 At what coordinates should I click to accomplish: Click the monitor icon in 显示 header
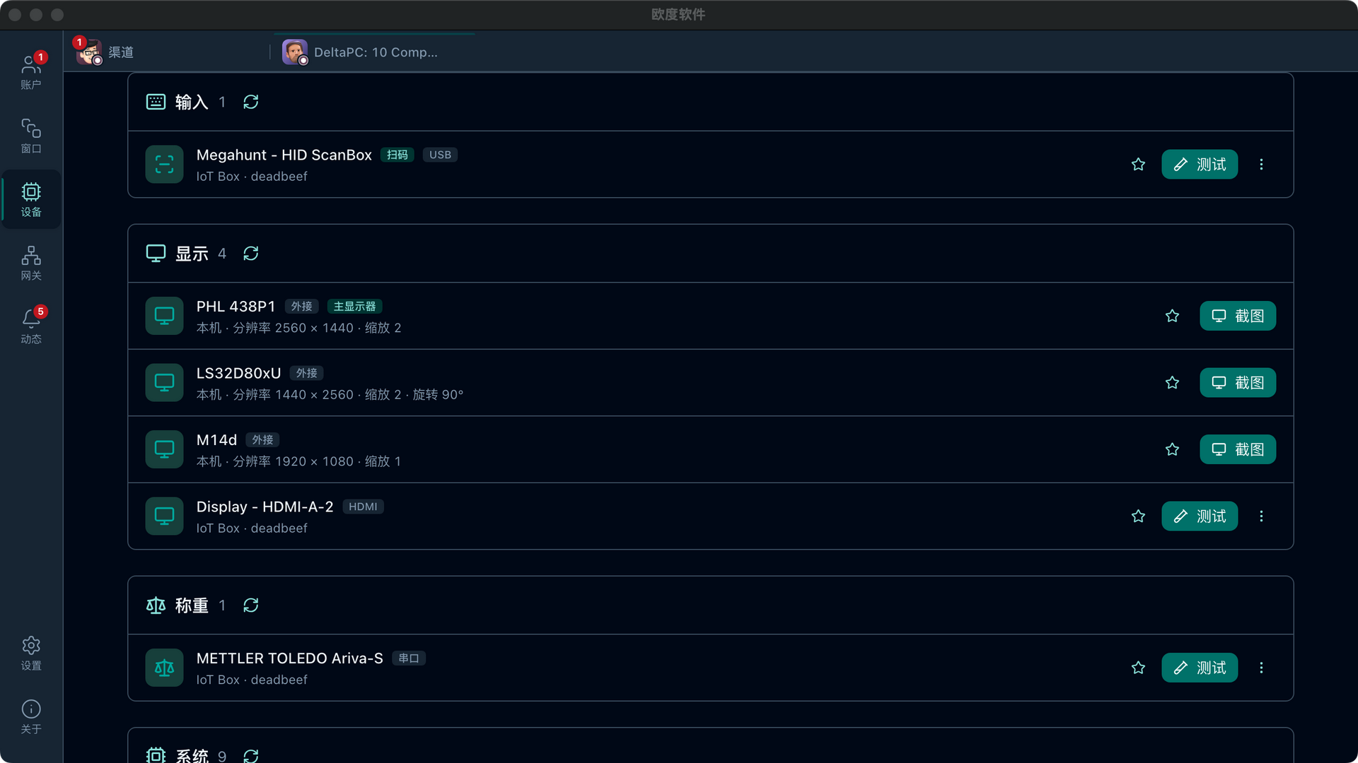[x=156, y=253]
